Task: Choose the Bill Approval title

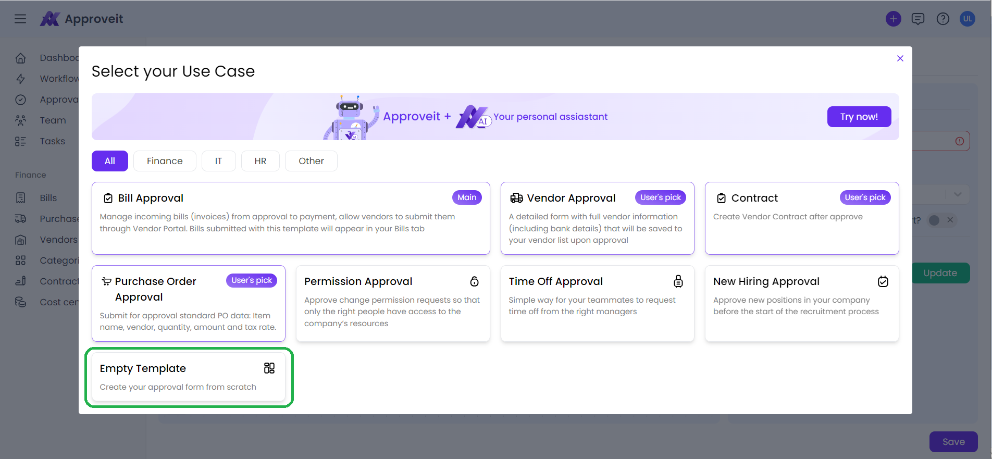Action: [151, 198]
